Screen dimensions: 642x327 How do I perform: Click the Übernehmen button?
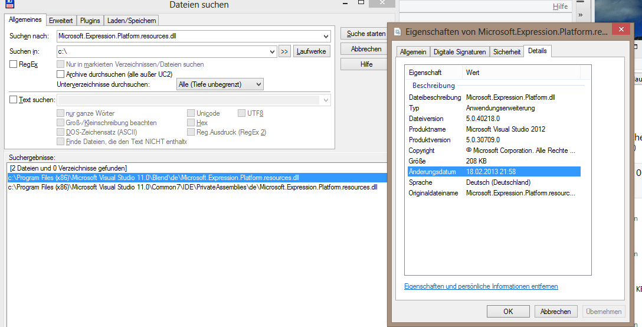604,312
